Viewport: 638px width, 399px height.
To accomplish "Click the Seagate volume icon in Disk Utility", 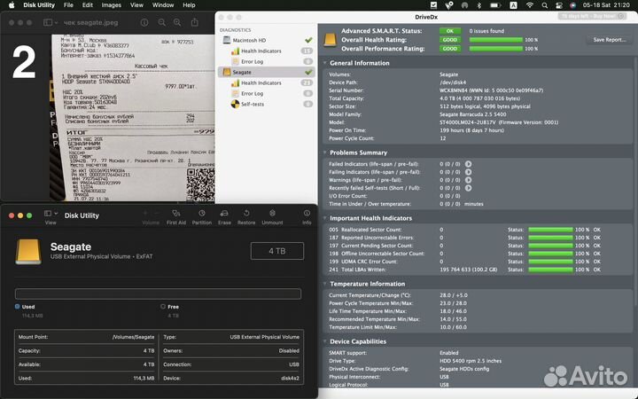I will pyautogui.click(x=28, y=252).
